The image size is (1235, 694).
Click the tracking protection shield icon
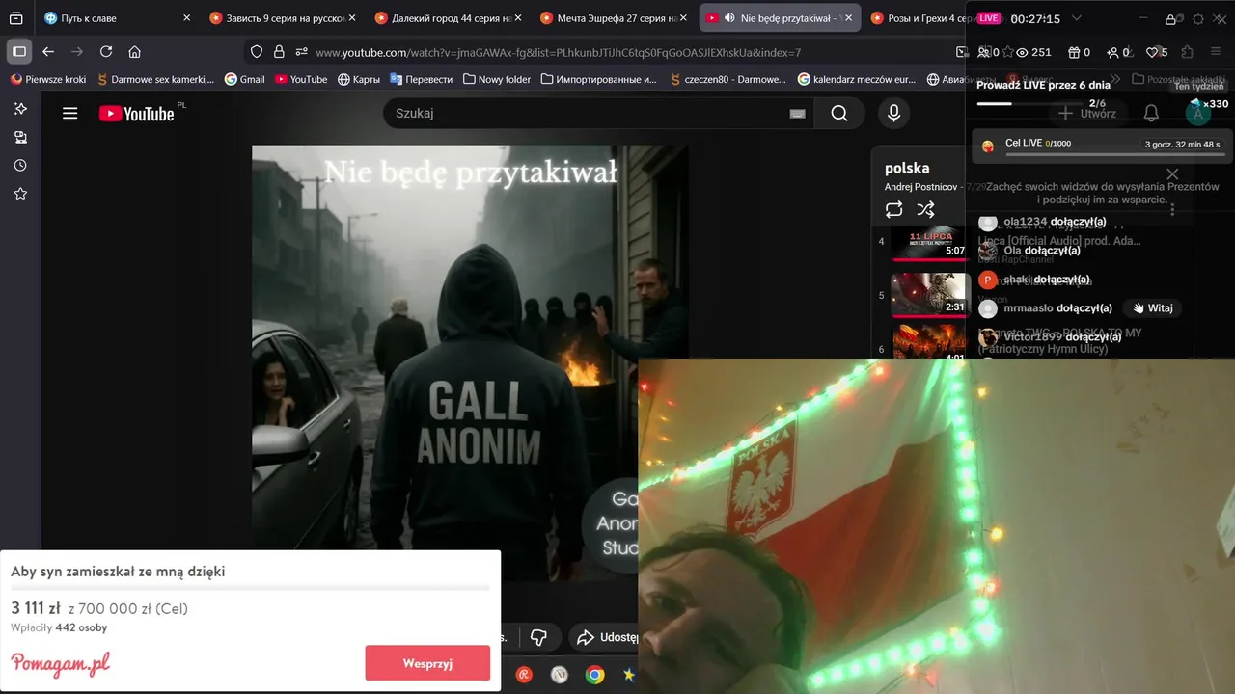(256, 52)
